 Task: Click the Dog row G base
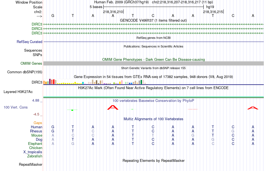click(x=213, y=140)
